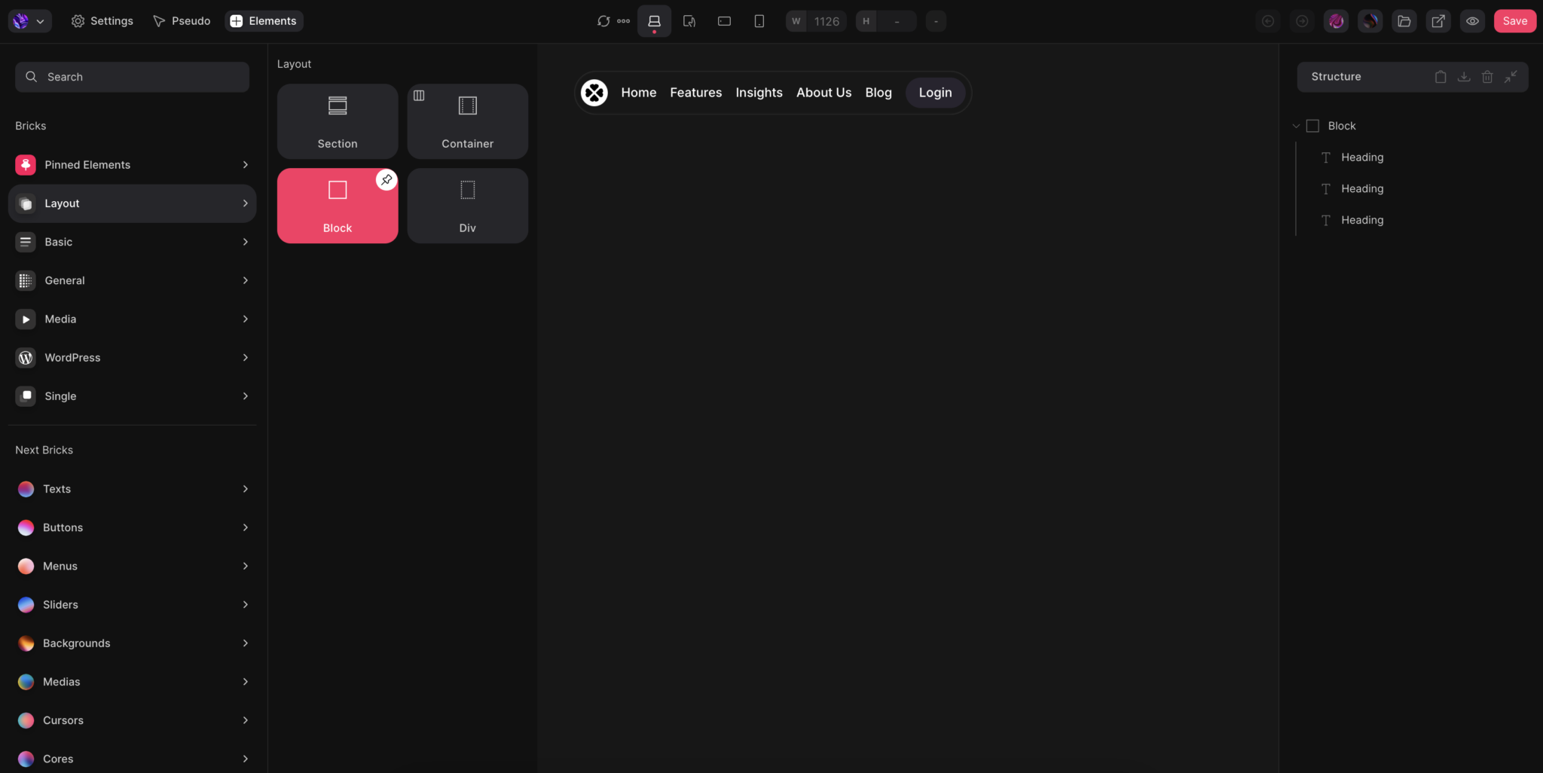Viewport: 1543px width, 773px height.
Task: Toggle the pin on Block element
Action: 387,180
